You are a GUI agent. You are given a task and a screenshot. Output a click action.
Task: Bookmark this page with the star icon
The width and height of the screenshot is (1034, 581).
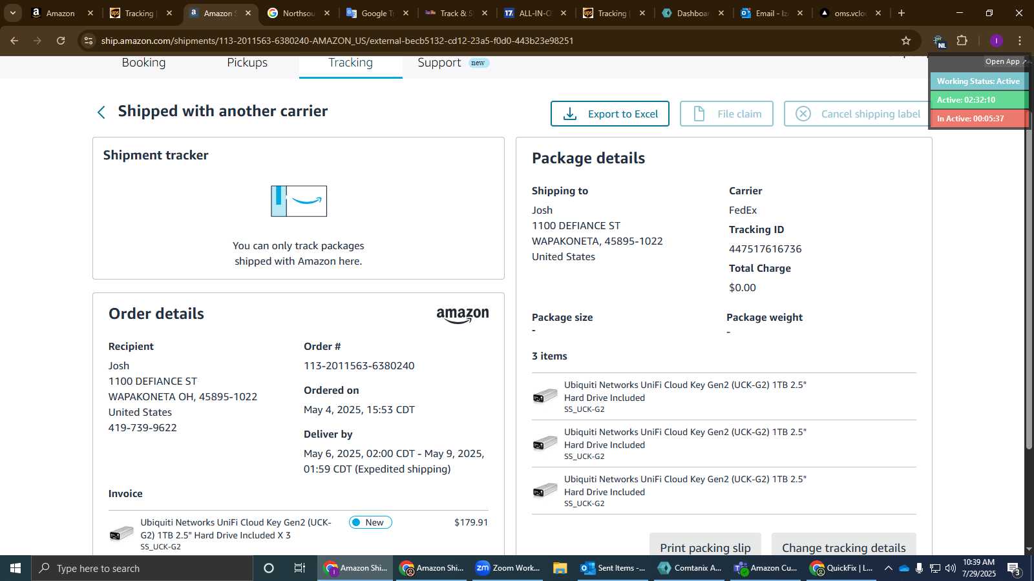tap(906, 41)
